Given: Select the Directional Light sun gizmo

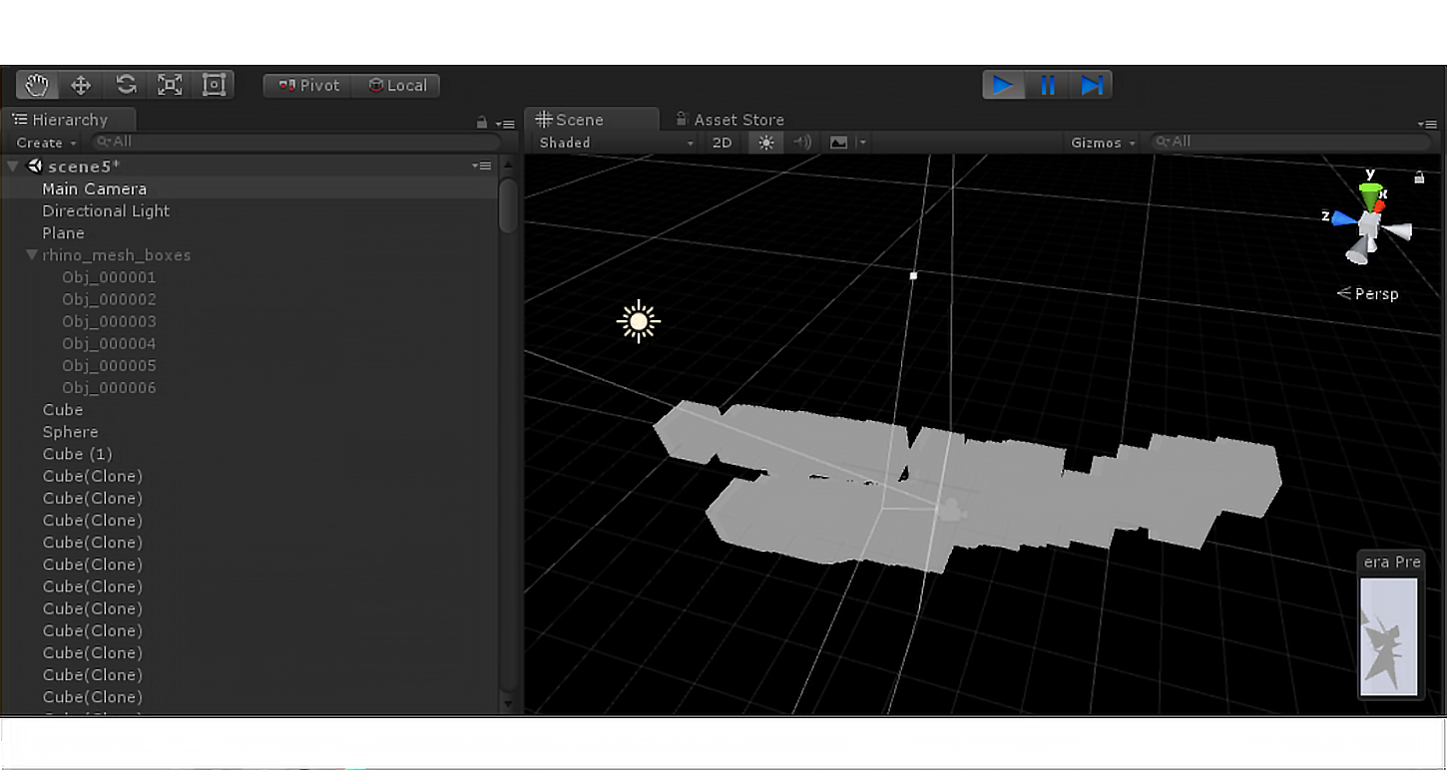Looking at the screenshot, I should [x=639, y=321].
